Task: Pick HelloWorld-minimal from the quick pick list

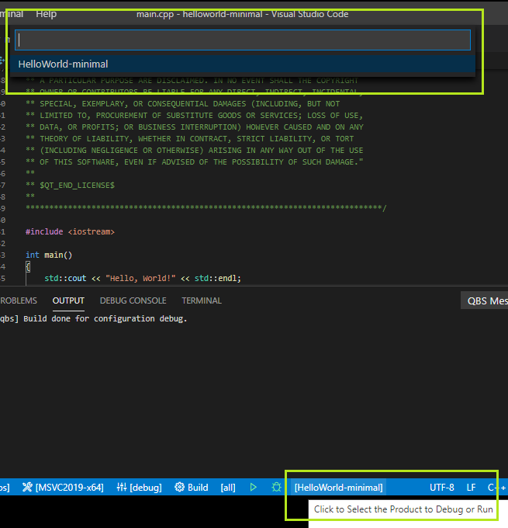Action: click(x=63, y=64)
